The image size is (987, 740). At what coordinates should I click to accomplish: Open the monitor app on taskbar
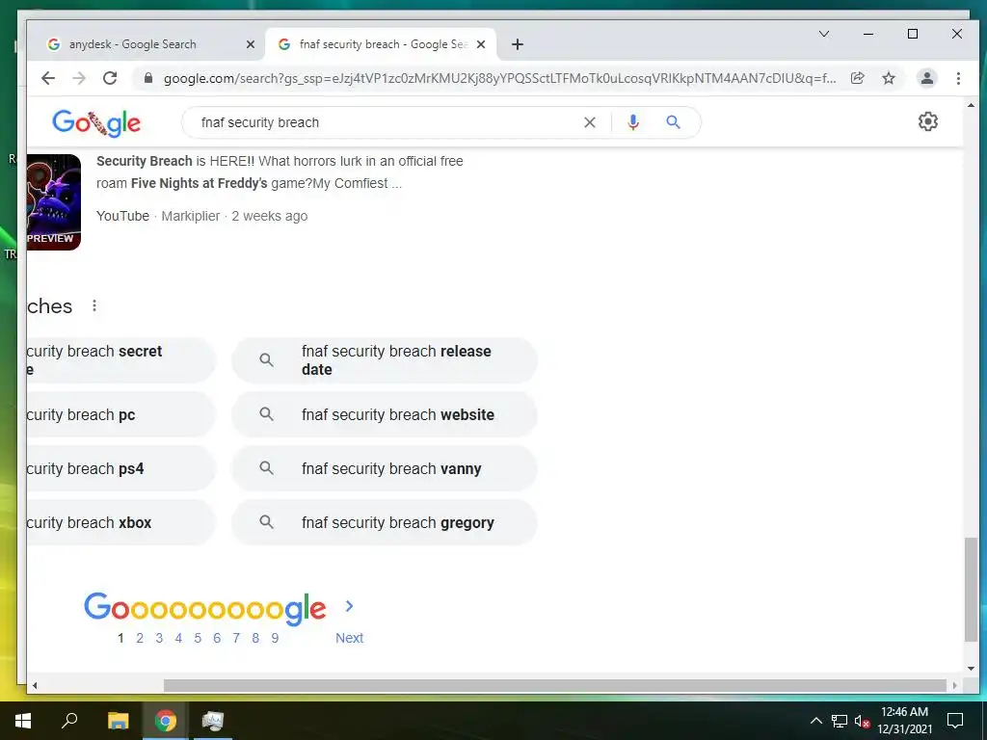coord(213,721)
